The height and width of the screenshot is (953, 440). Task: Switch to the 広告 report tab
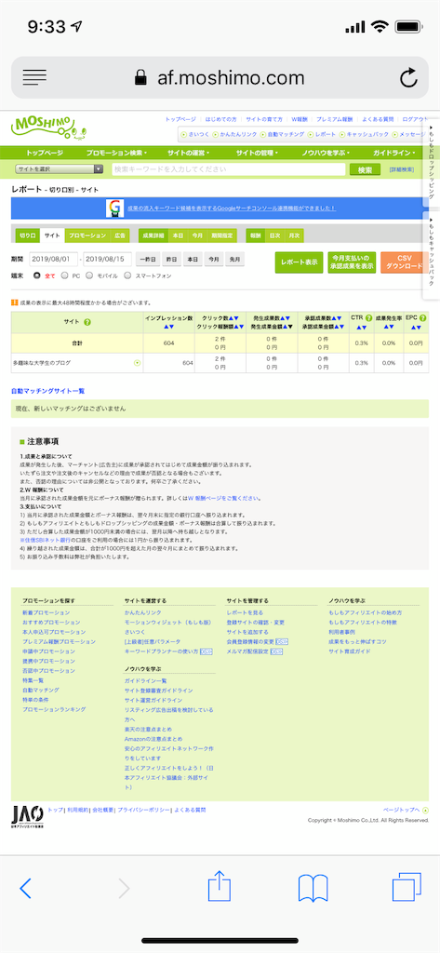tap(121, 235)
